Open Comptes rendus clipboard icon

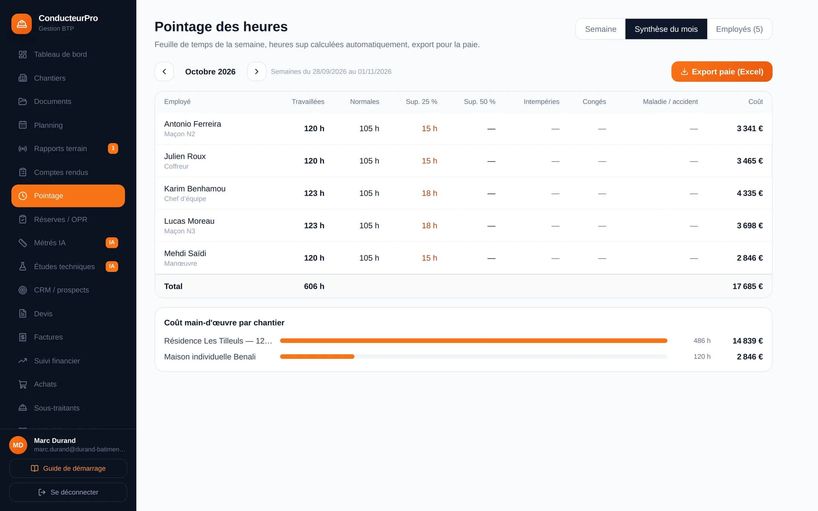23,172
